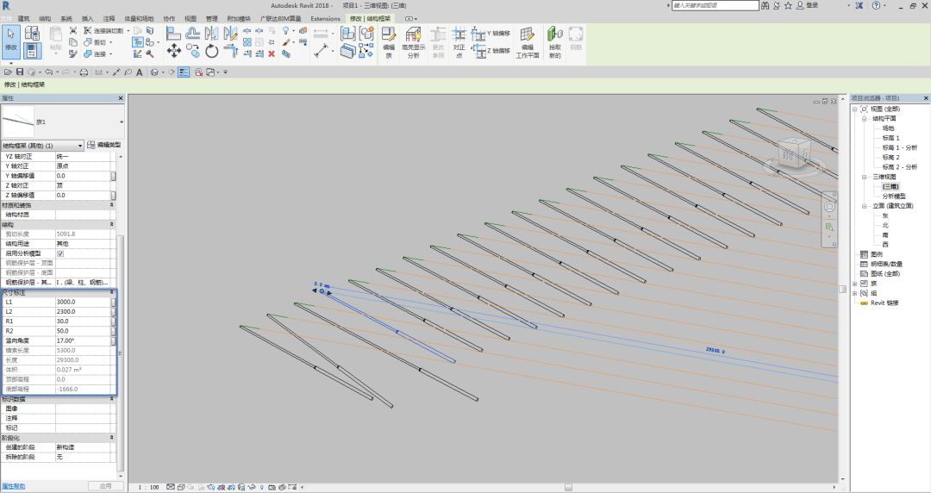Select 分析模型 in project browser
The width and height of the screenshot is (931, 493).
tap(894, 196)
